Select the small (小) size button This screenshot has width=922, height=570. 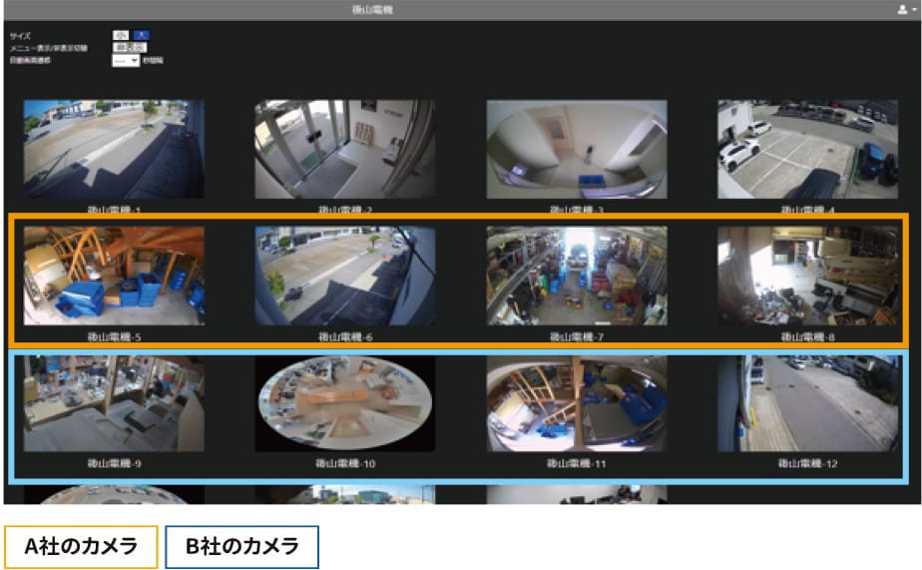coord(121,35)
